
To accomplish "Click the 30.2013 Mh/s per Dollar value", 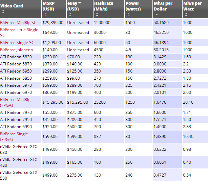I will point(161,50).
